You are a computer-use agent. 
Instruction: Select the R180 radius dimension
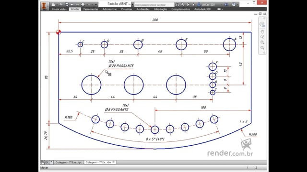[69, 118]
